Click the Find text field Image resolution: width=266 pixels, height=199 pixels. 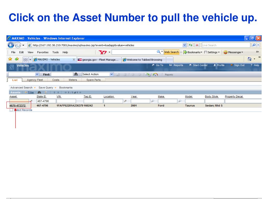click(x=62, y=74)
